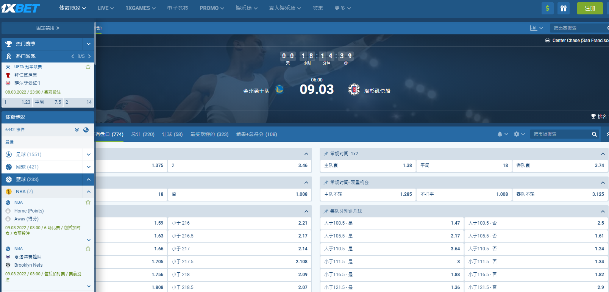This screenshot has width=609, height=292.
Task: Open the 娱乐场 casino menu
Action: [246, 8]
